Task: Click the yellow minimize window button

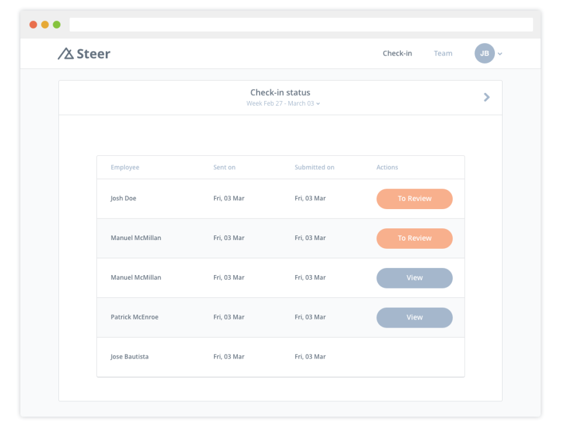Action: 45,25
